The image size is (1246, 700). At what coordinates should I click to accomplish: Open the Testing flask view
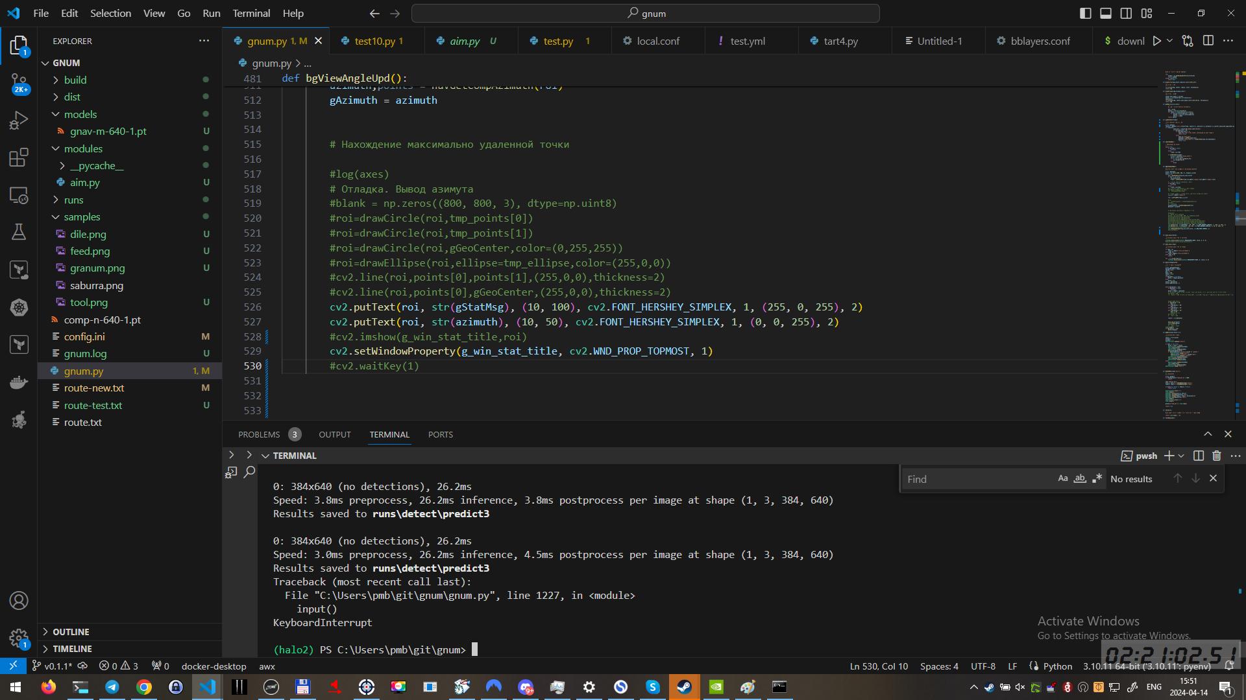coord(19,232)
